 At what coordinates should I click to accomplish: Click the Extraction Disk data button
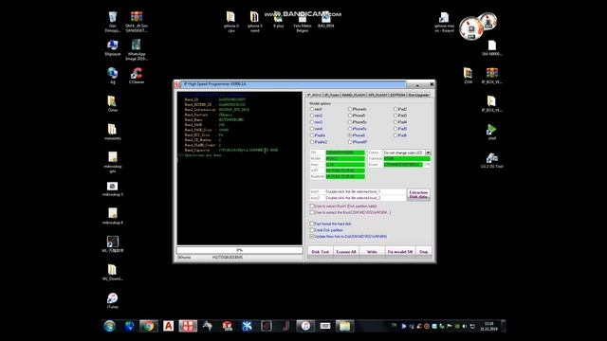coord(418,194)
